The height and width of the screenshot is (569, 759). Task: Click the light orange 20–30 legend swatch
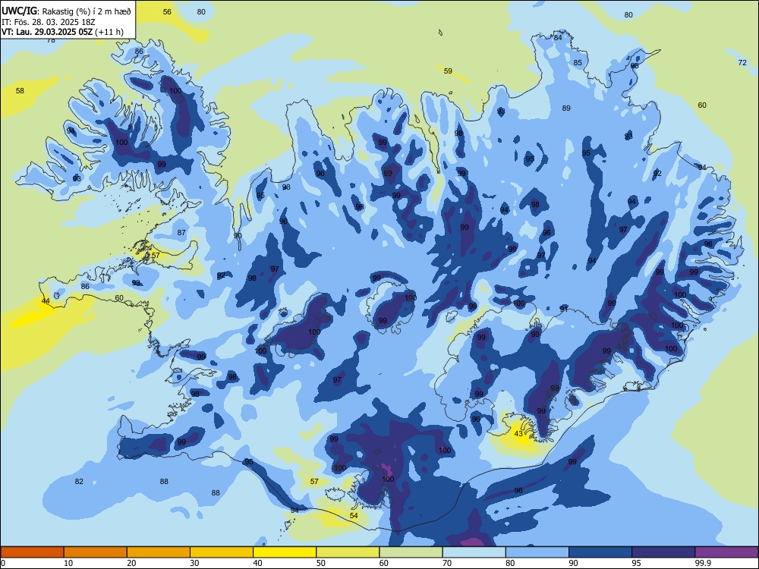(159, 552)
